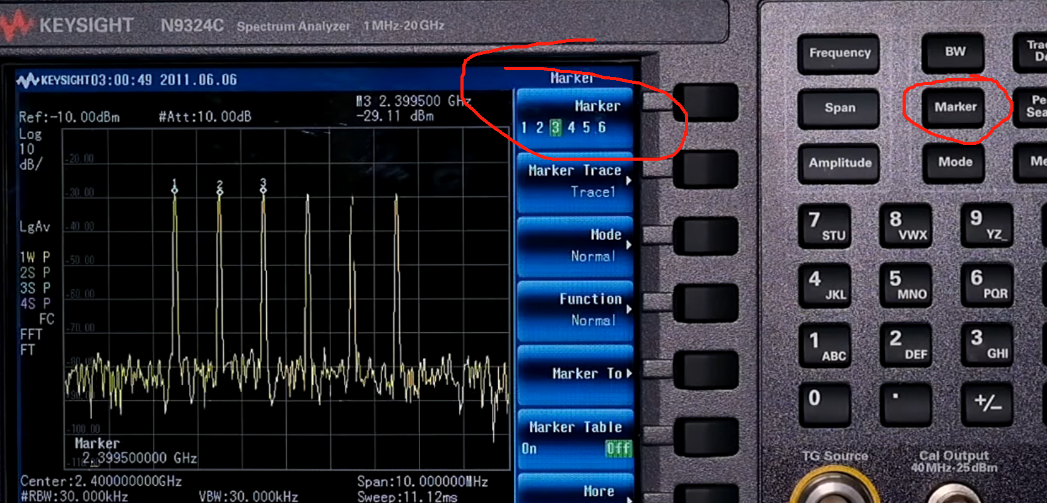The height and width of the screenshot is (503, 1047).
Task: Select marker number 6 in Marker softkey
Action: point(602,128)
